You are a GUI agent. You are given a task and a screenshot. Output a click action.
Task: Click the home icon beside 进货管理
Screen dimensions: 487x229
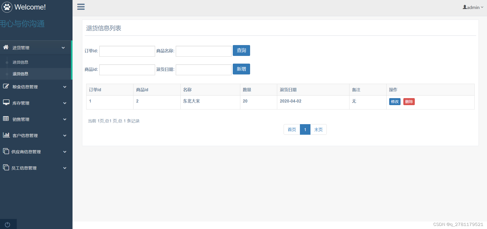(6, 47)
